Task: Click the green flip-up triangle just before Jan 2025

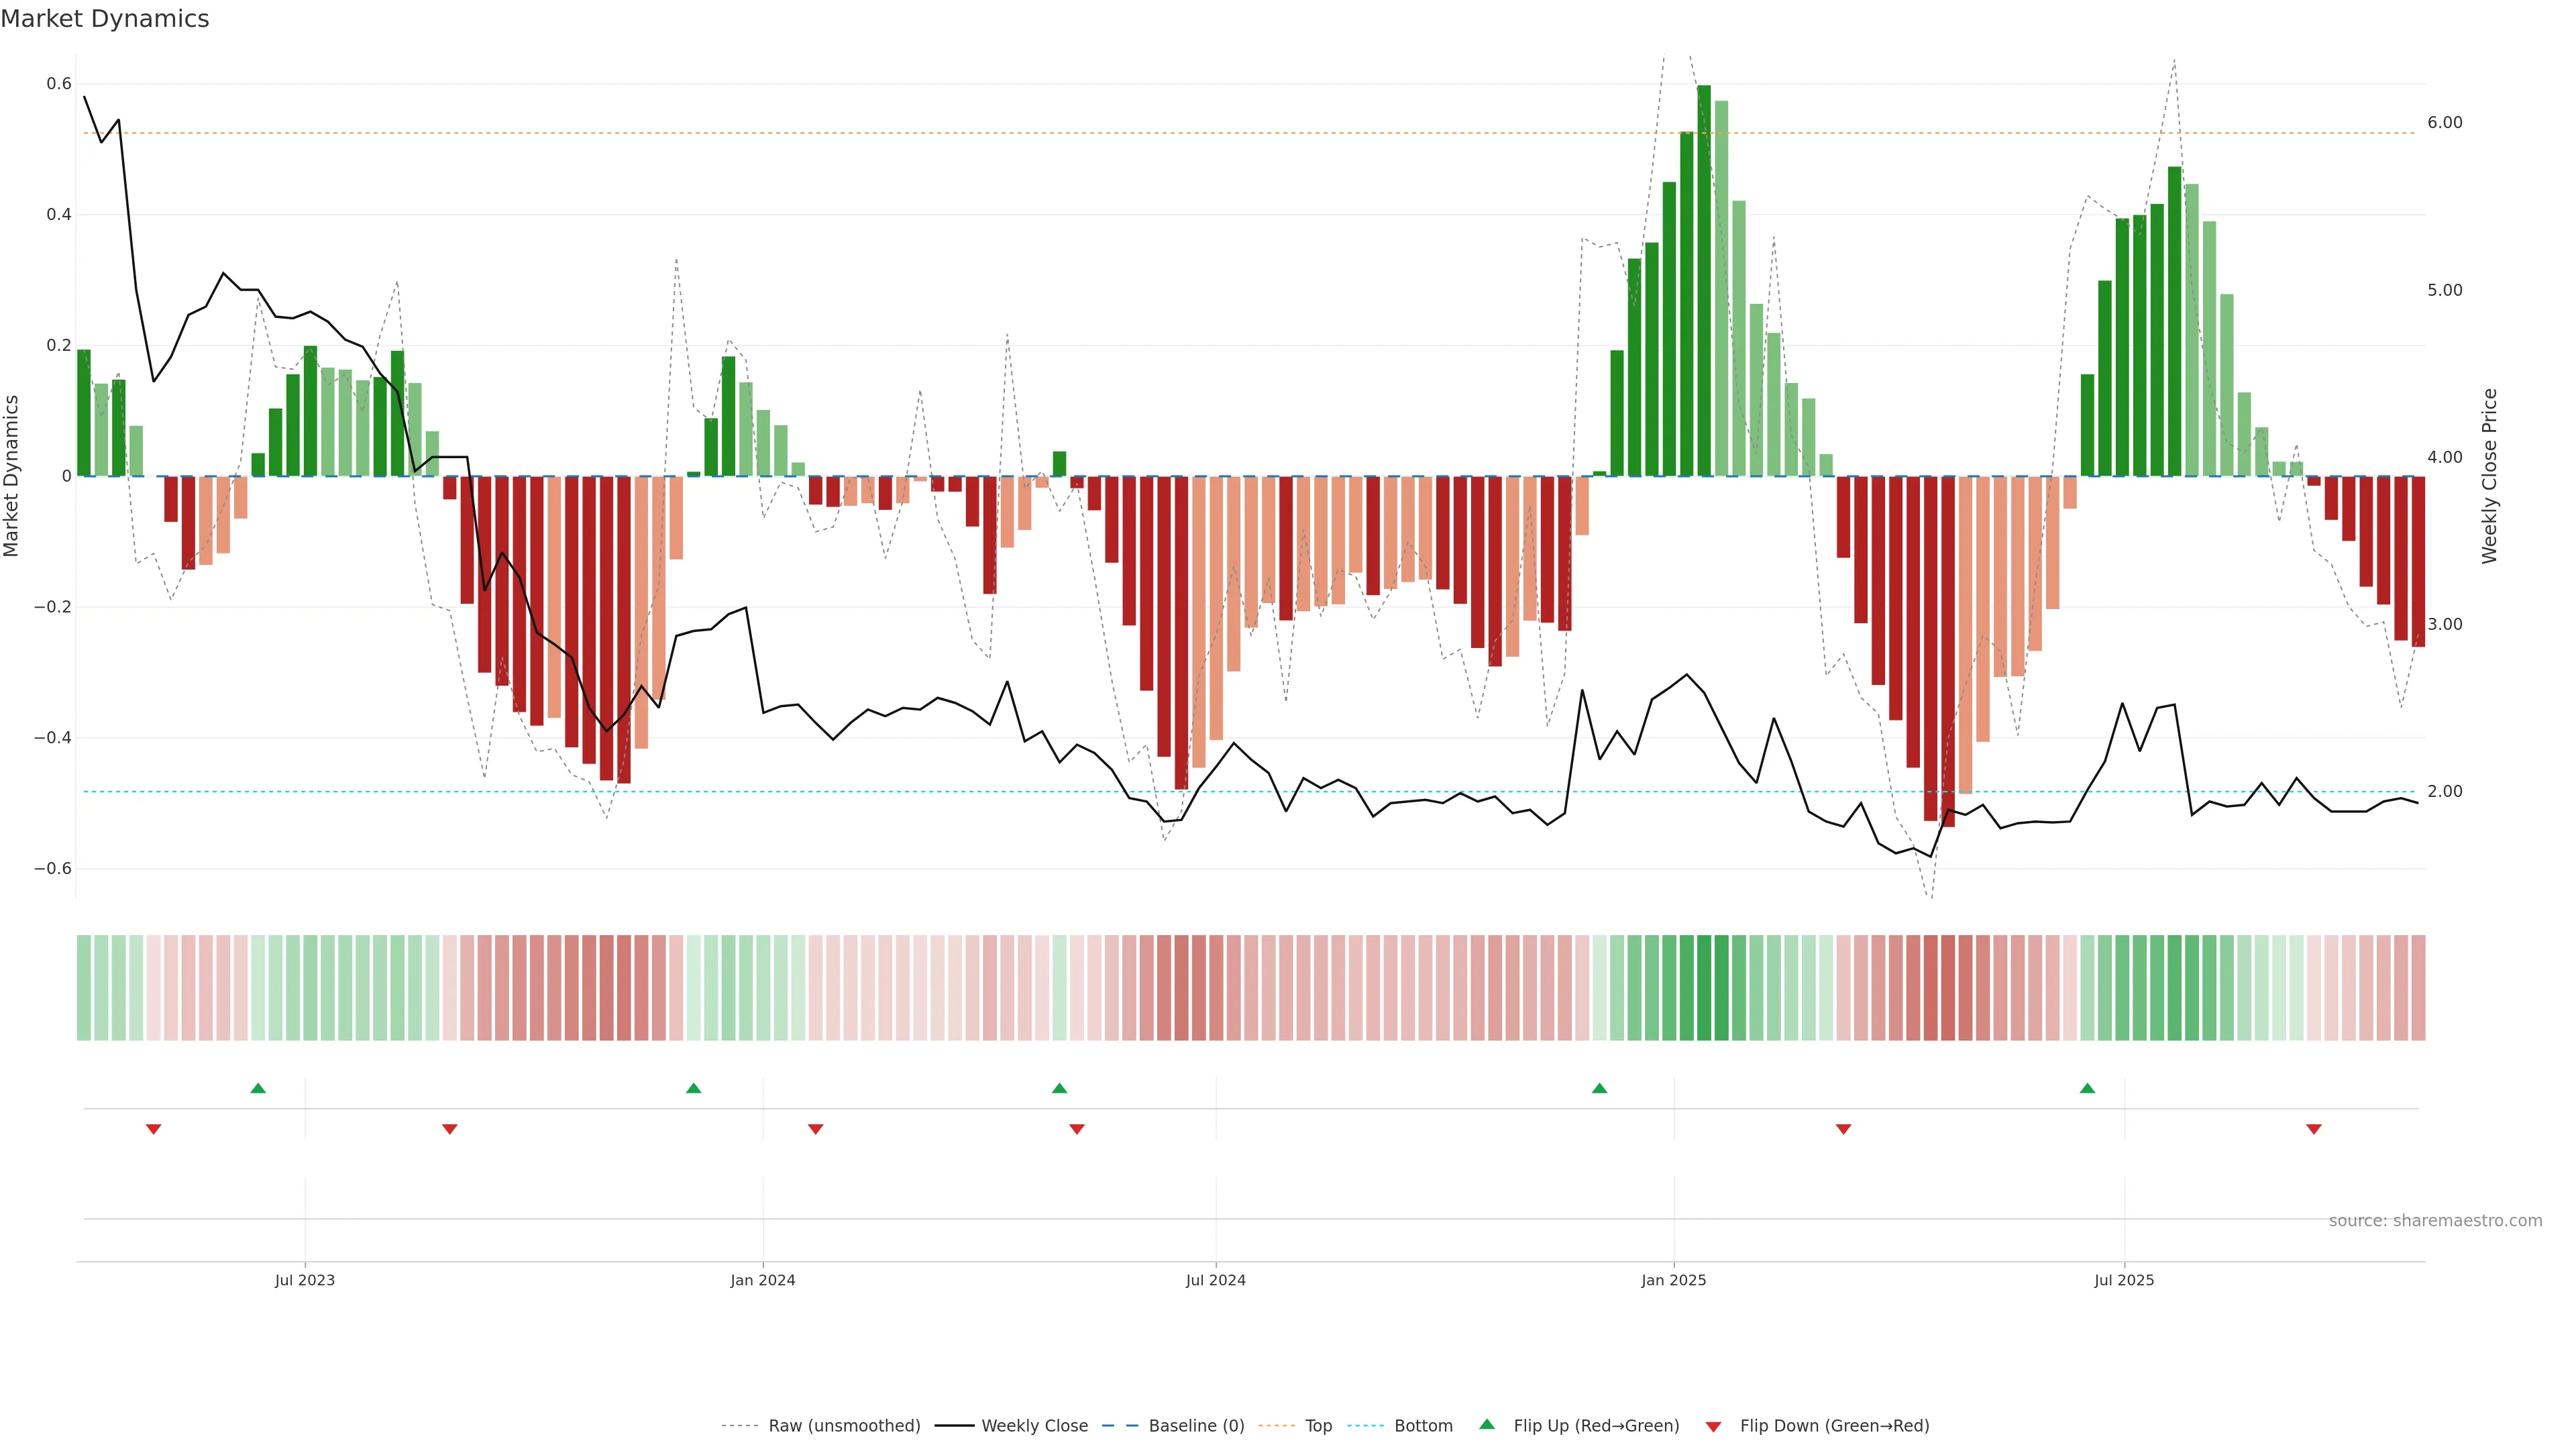Action: click(x=1599, y=1088)
